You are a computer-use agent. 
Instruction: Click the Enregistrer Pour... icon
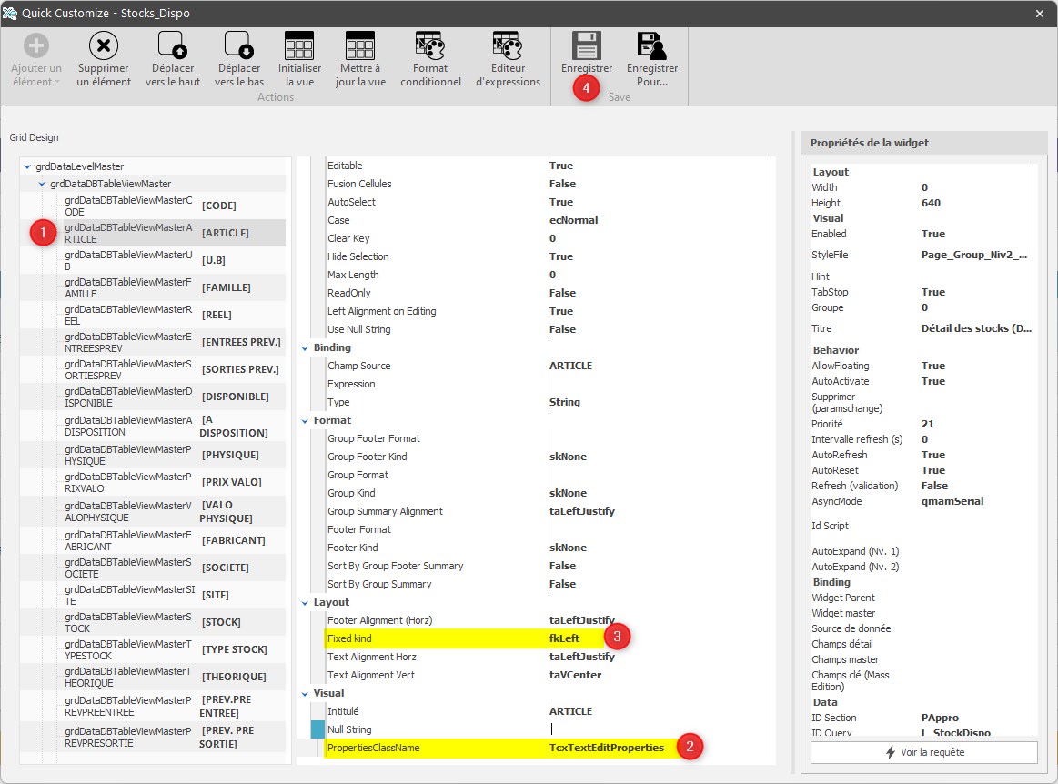651,45
